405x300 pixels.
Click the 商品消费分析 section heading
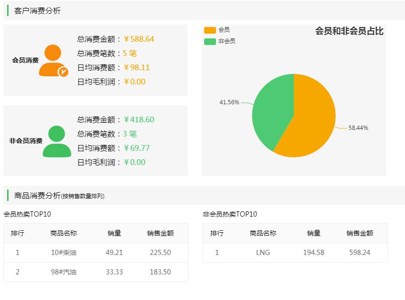38,195
